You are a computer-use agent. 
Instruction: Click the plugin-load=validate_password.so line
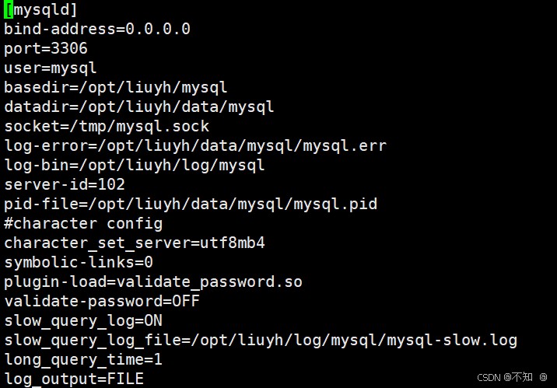pyautogui.click(x=152, y=281)
